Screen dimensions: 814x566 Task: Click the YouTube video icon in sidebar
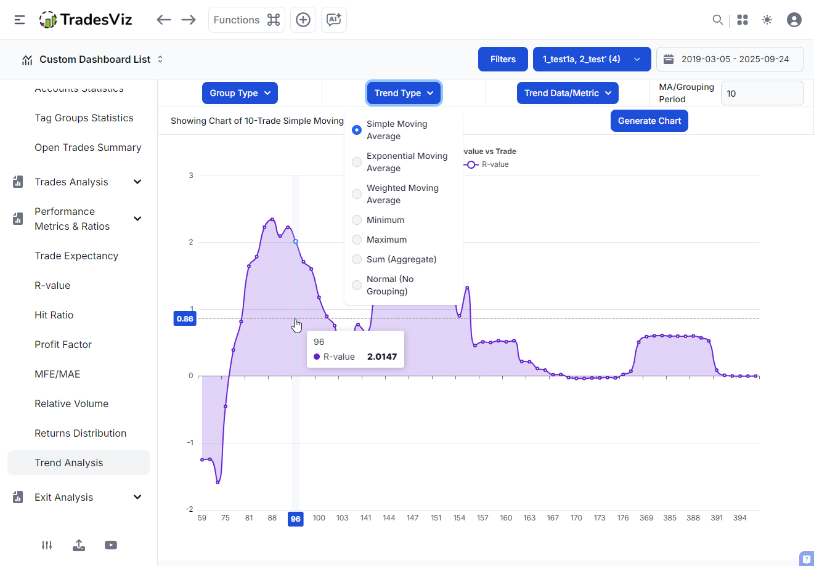pos(111,545)
